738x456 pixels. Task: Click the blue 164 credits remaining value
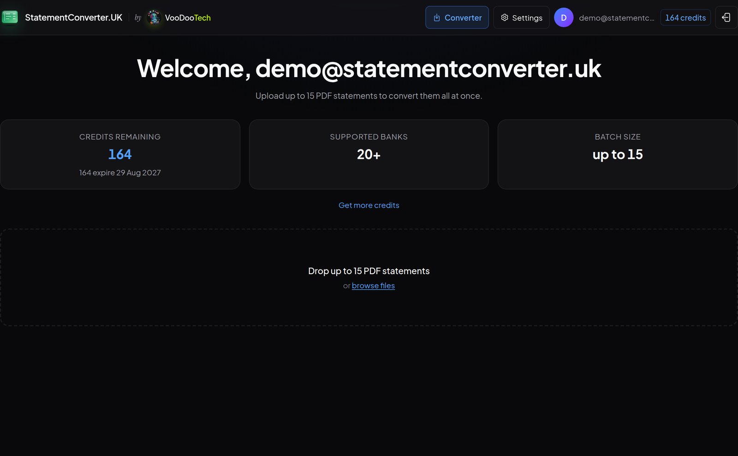(x=120, y=154)
